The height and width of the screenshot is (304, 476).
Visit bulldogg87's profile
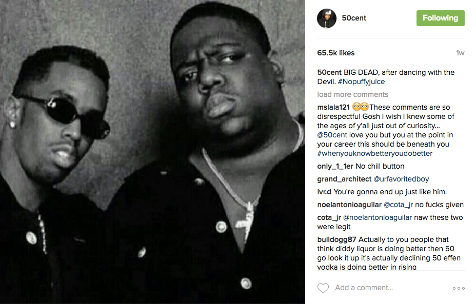coord(336,240)
